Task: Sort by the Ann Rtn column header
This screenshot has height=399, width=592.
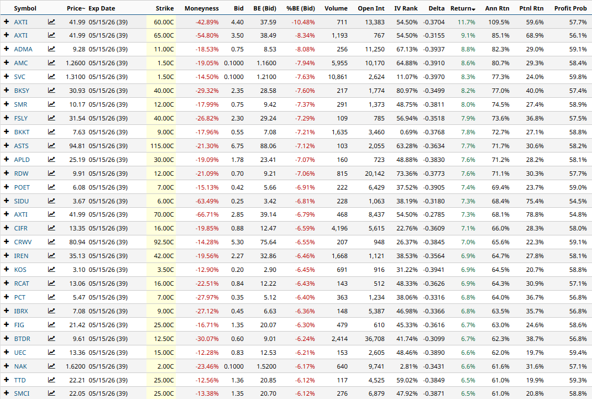Action: [x=497, y=8]
